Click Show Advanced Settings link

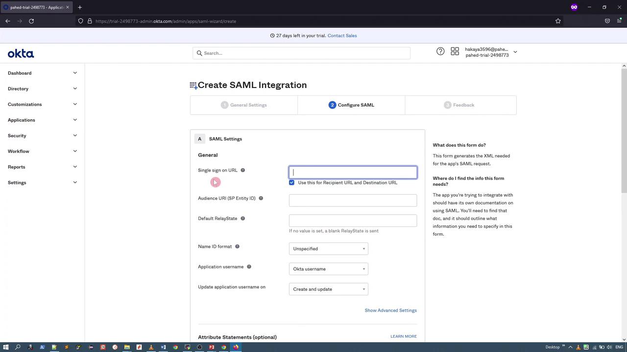390,310
